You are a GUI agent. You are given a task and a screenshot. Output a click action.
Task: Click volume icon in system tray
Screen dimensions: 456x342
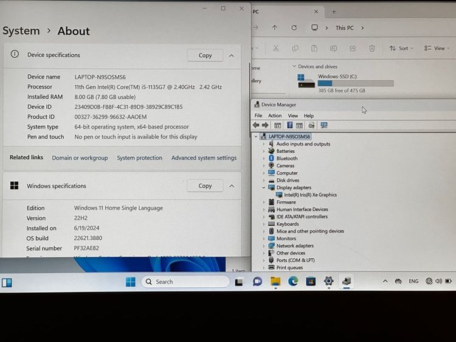click(x=438, y=281)
